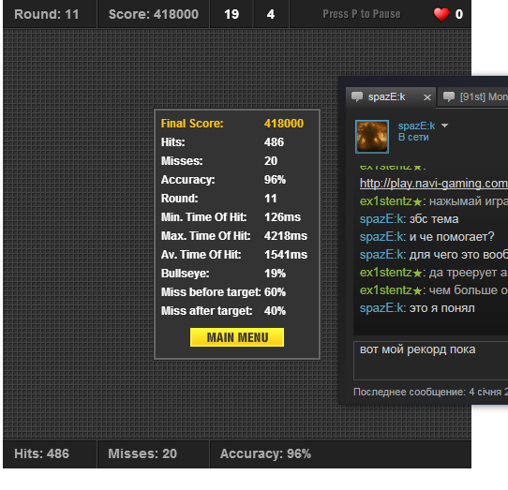Image resolution: width=508 pixels, height=490 pixels.
Task: Click the Hits: 486 footer label
Action: tap(42, 453)
